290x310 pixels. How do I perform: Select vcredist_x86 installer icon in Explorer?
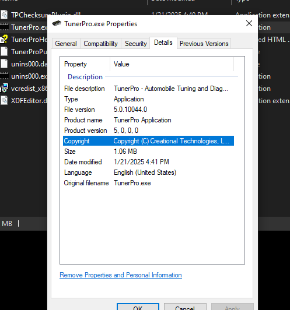pos(4,88)
